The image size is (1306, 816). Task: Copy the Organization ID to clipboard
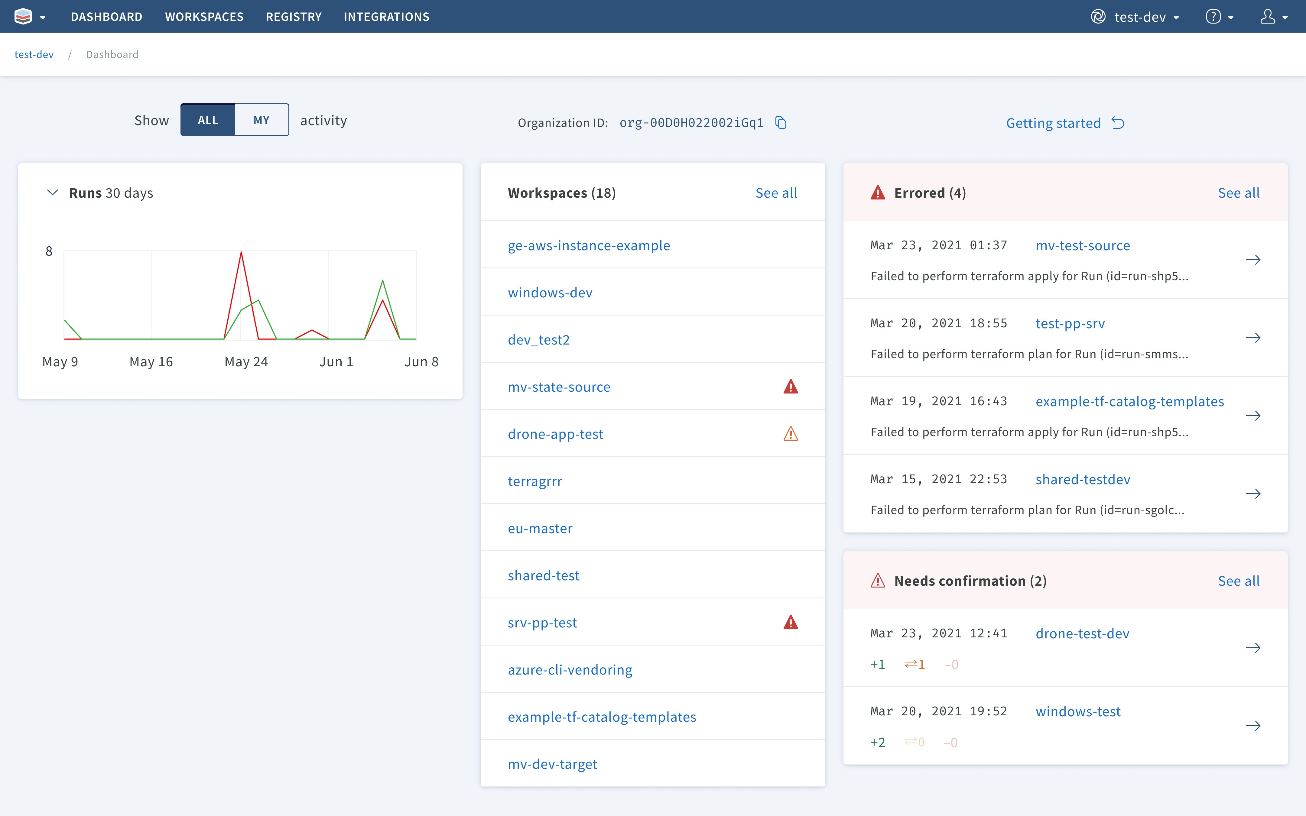tap(780, 122)
